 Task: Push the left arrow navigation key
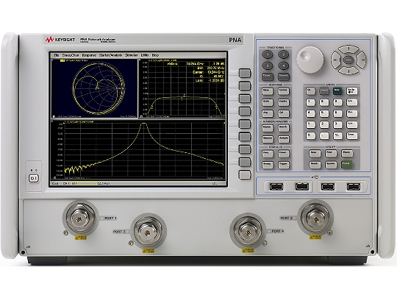pyautogui.click(x=336, y=60)
